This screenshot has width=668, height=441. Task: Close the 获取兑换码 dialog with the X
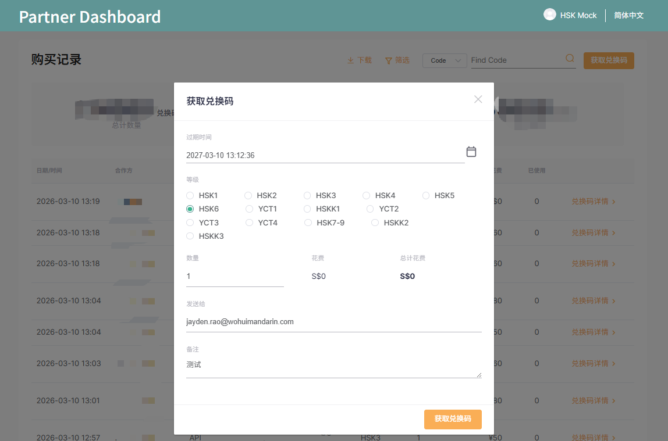tap(478, 99)
